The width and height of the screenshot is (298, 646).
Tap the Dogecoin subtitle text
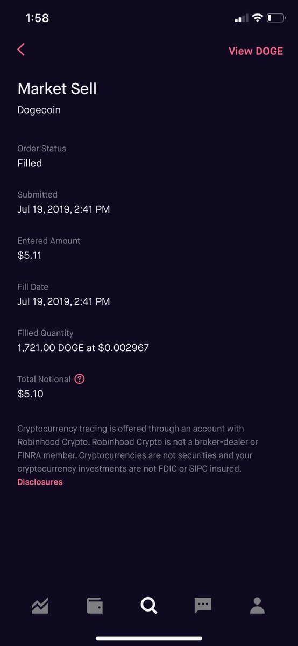[39, 110]
